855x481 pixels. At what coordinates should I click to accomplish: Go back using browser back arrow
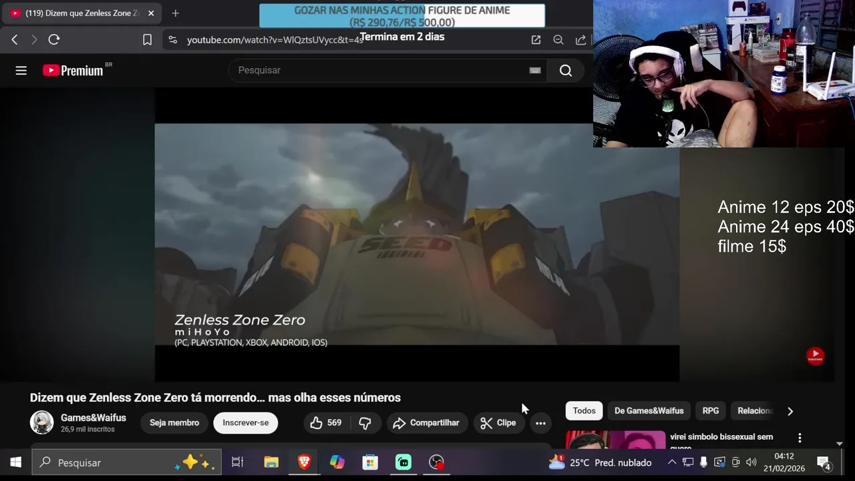coord(15,40)
